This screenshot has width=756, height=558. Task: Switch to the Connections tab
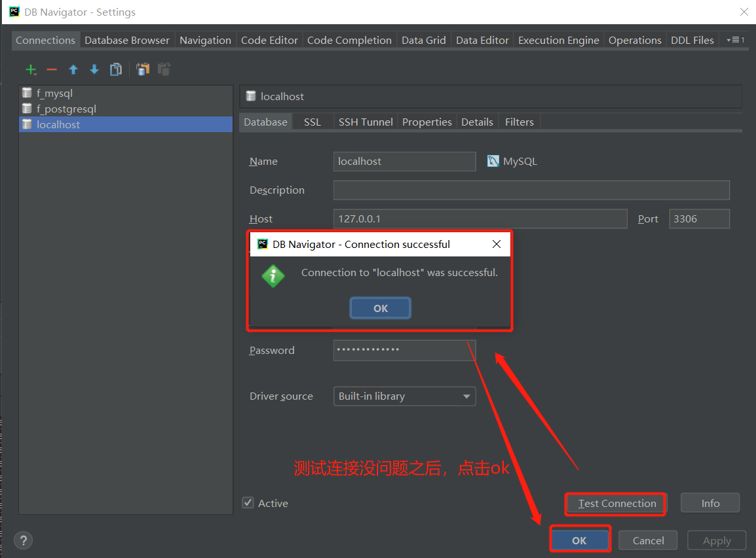pos(45,41)
